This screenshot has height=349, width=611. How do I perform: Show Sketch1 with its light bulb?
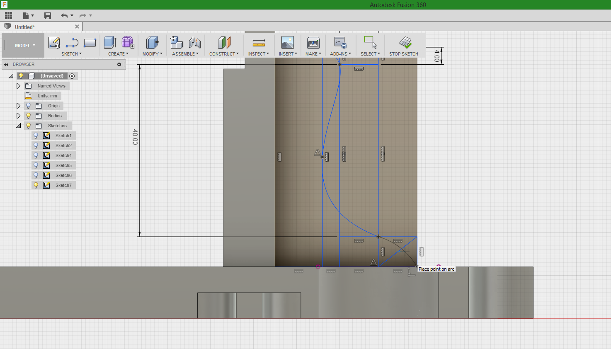coord(36,136)
